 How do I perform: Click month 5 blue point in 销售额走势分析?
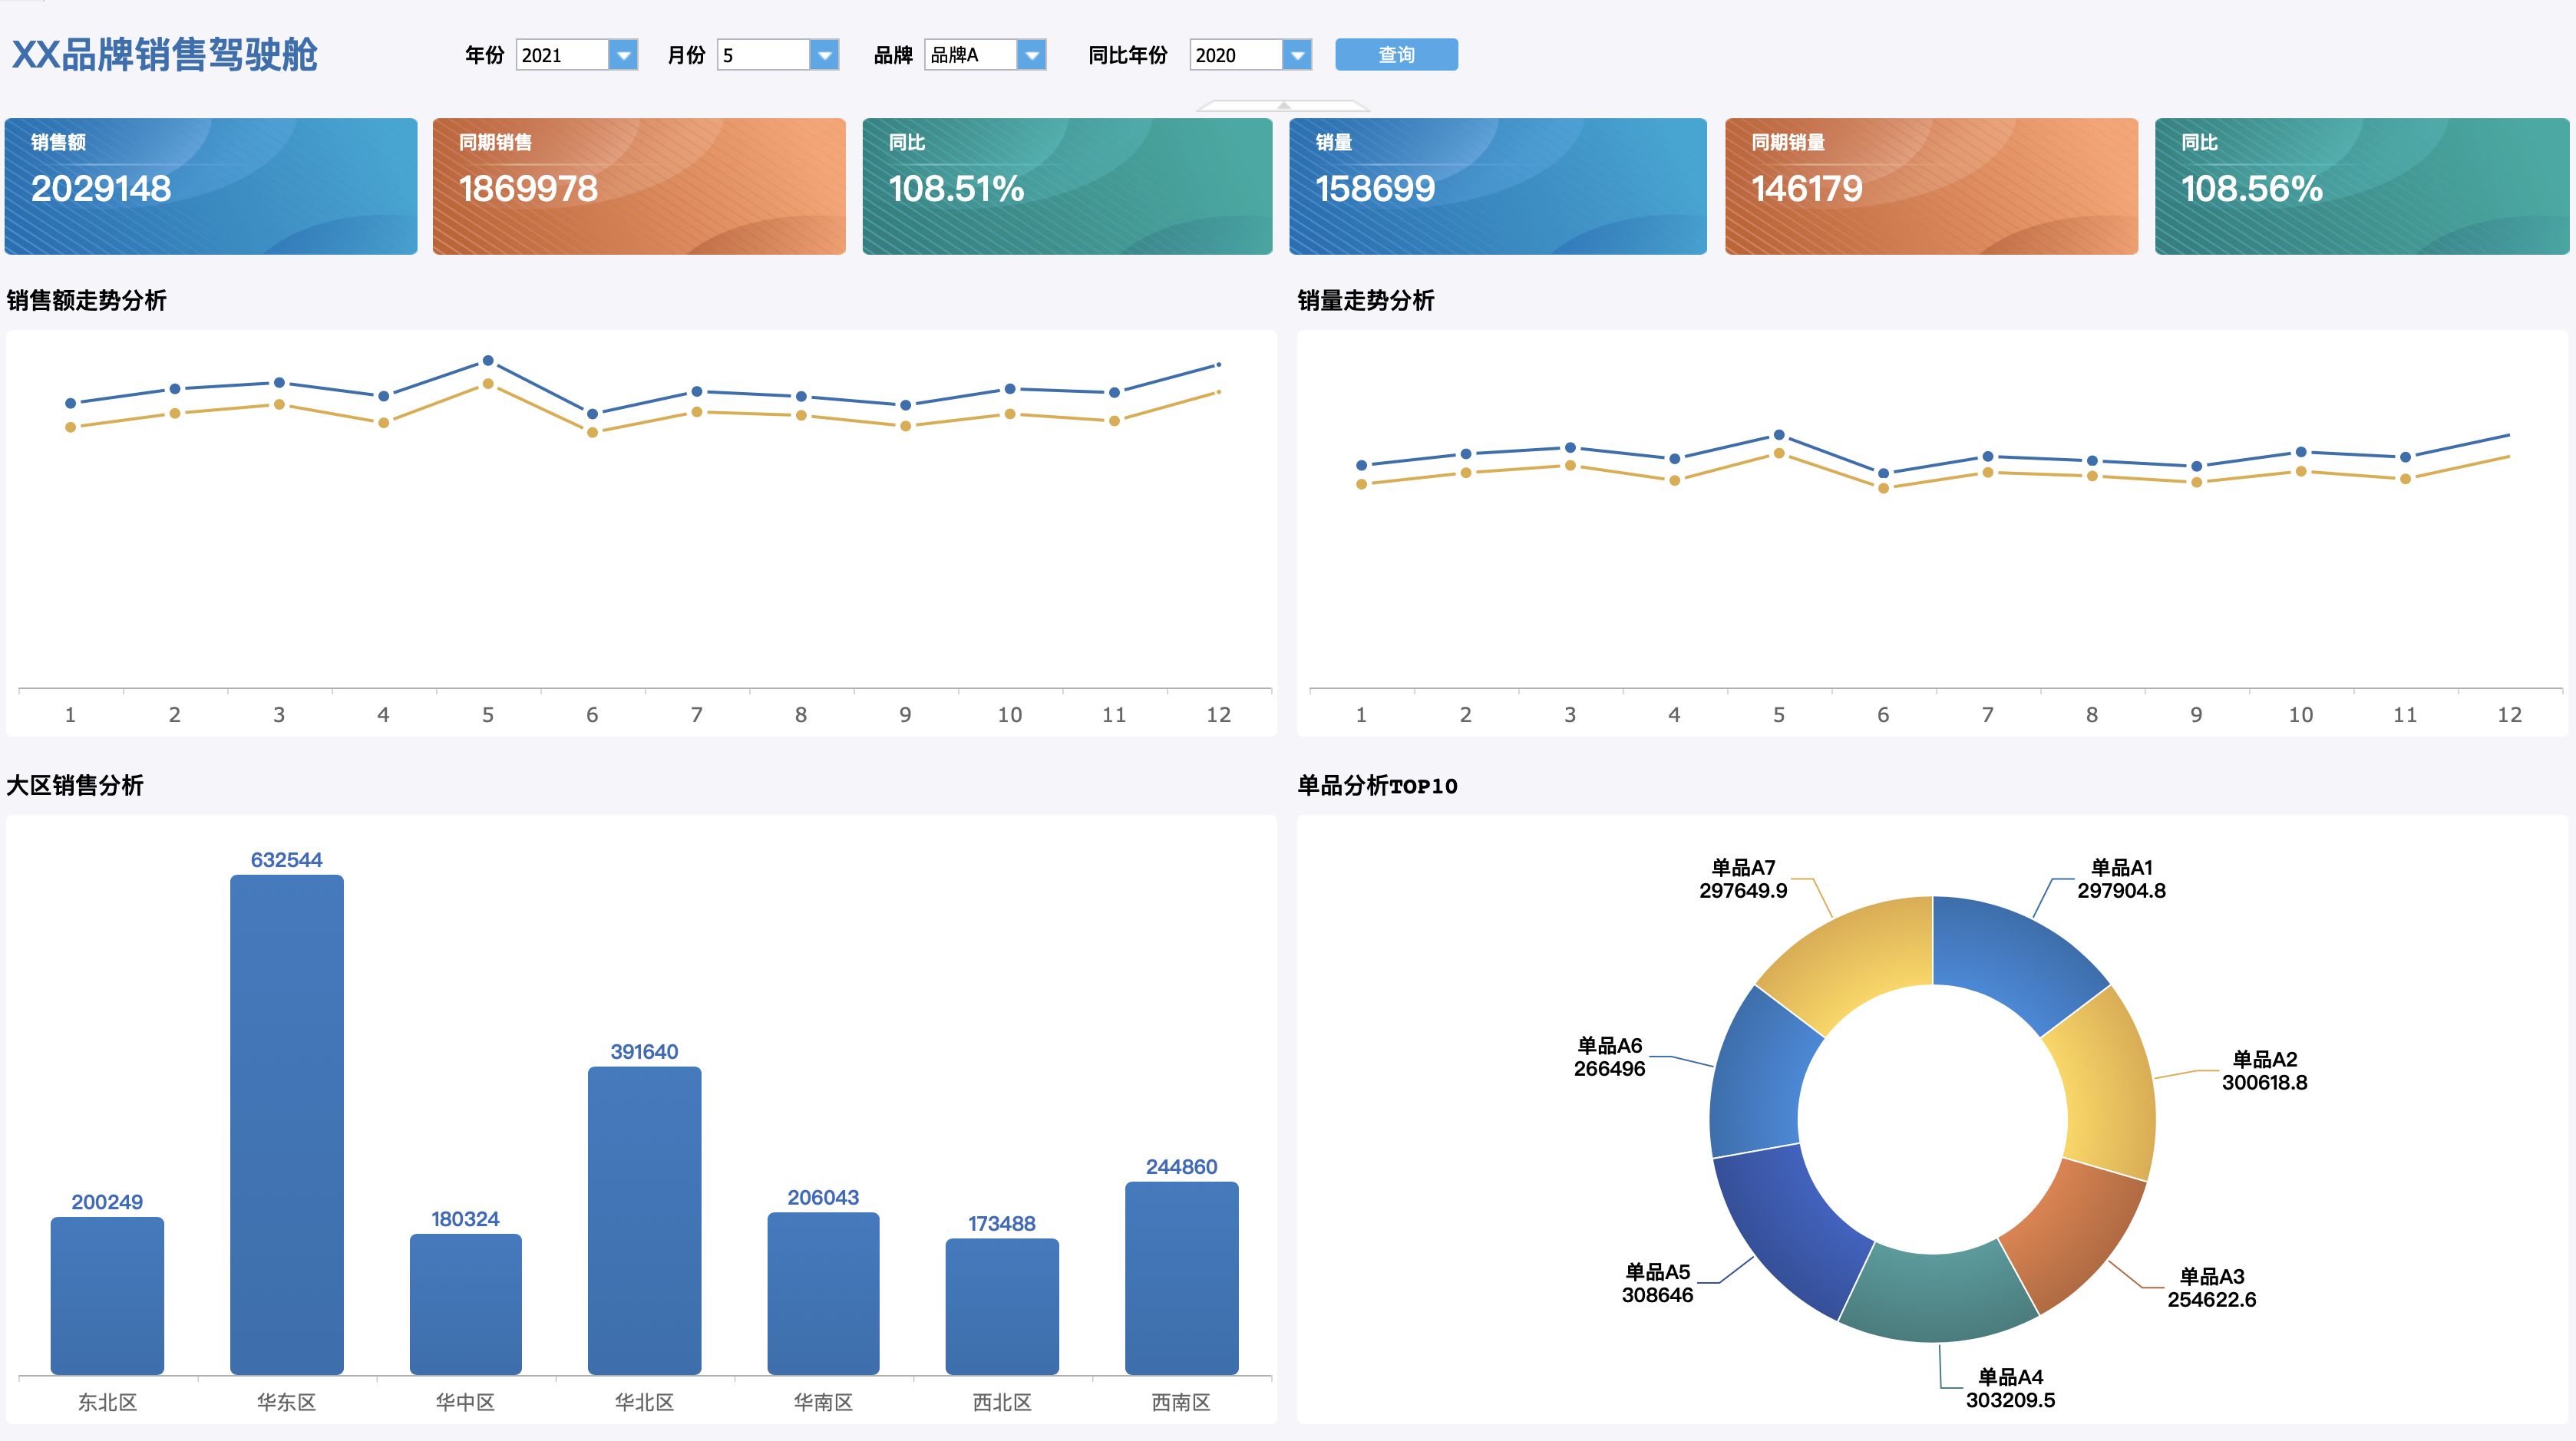(x=488, y=361)
